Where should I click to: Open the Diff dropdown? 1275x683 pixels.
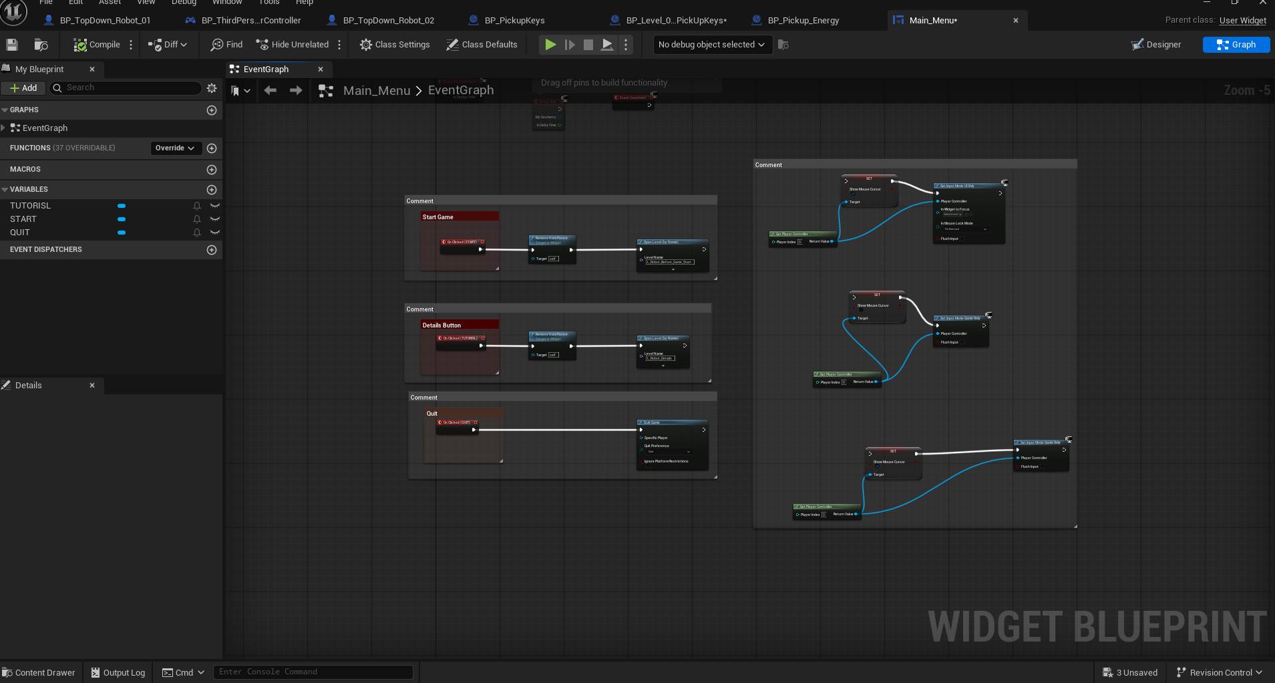tap(168, 45)
